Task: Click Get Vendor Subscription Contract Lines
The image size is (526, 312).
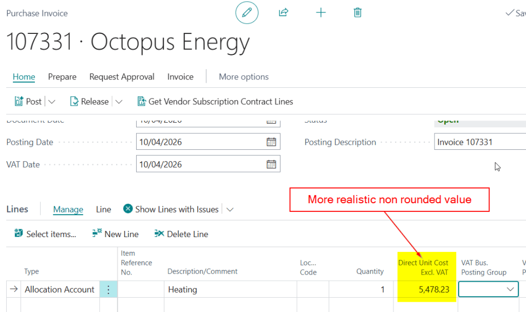Action: coord(215,102)
